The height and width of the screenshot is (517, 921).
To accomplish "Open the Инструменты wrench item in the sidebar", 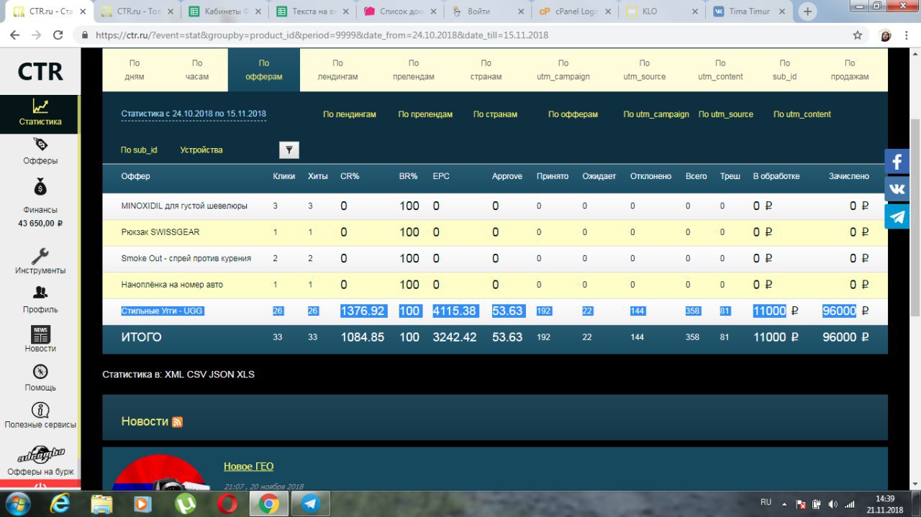I will (x=40, y=262).
